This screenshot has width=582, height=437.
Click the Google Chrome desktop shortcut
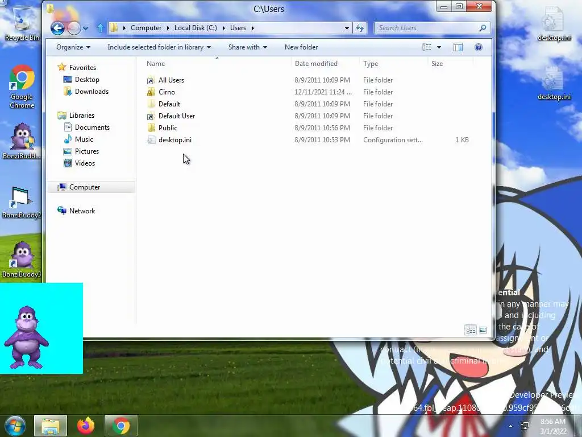click(22, 87)
